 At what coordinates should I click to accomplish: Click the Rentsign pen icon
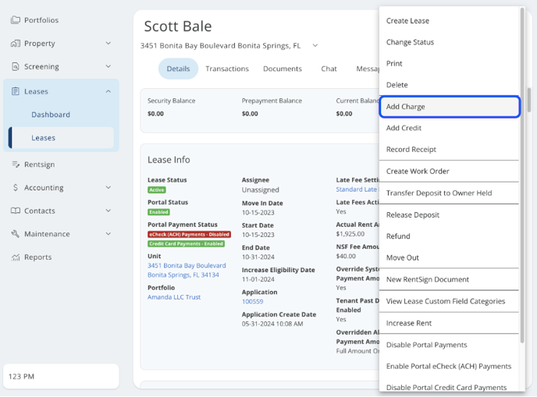pos(16,165)
